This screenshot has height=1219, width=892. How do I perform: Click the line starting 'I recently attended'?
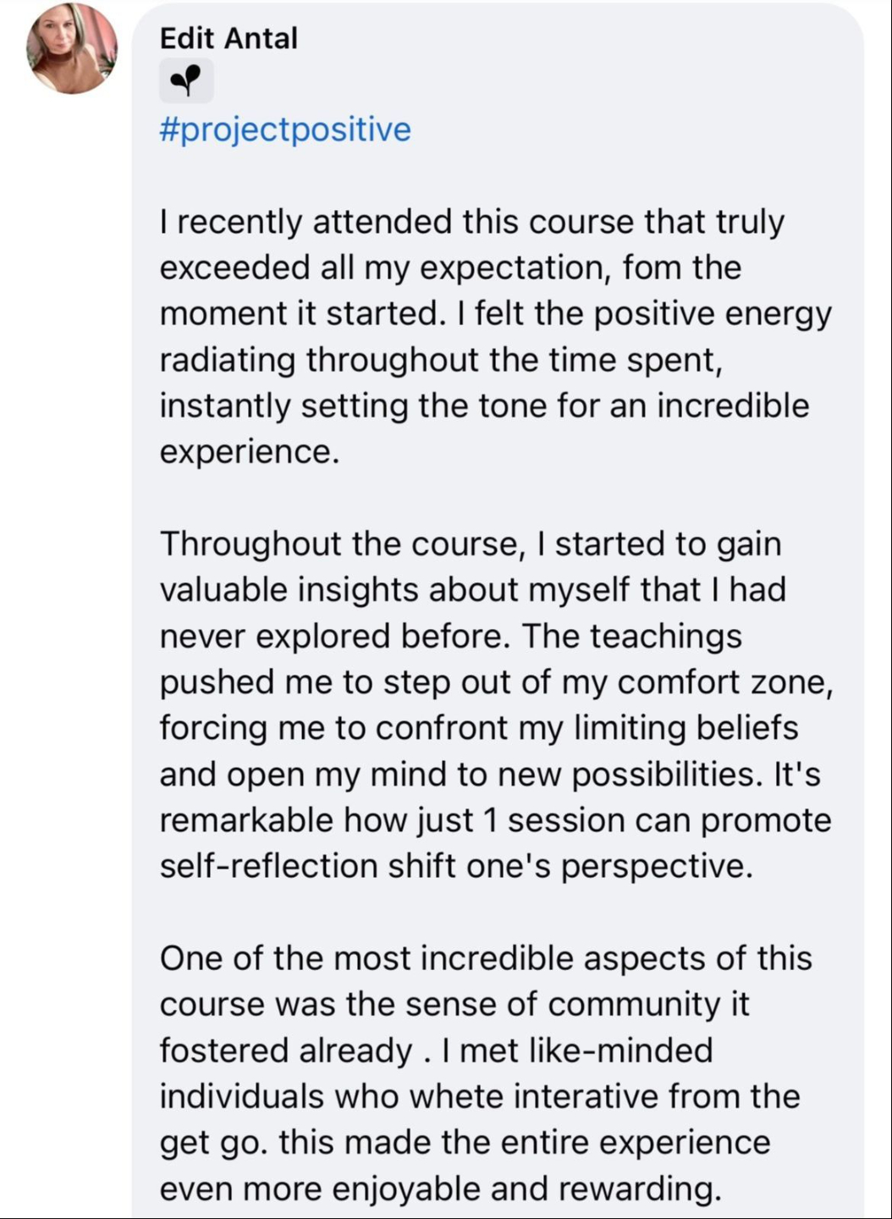click(x=471, y=222)
